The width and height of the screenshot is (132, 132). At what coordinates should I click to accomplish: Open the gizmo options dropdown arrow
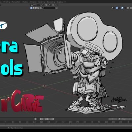[119, 8]
